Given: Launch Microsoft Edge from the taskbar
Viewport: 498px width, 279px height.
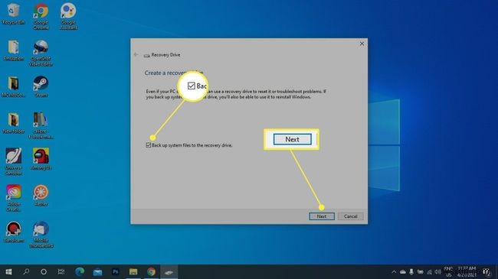Looking at the screenshot, I should coord(80,271).
